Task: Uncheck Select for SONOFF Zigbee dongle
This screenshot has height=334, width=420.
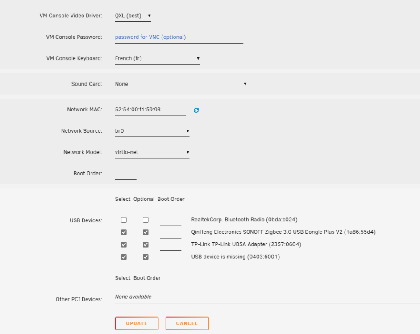Action: pyautogui.click(x=124, y=232)
